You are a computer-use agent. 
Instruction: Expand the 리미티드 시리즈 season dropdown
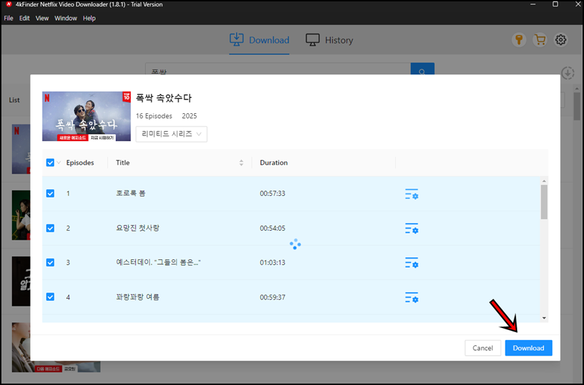[171, 134]
